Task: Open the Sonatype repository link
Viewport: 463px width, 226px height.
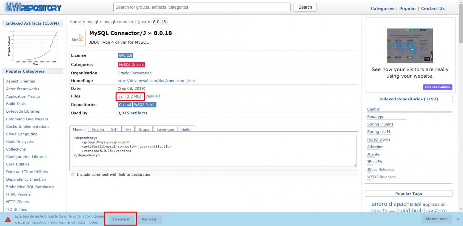Action: click(x=376, y=117)
